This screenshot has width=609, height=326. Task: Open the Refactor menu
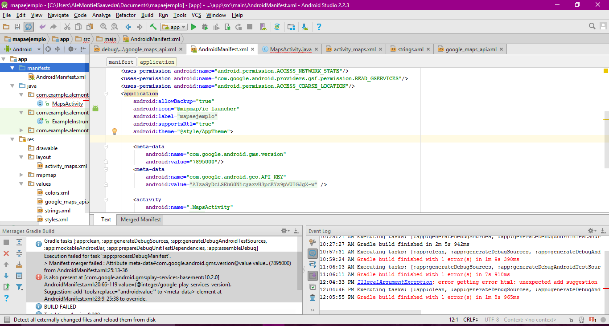click(x=125, y=15)
